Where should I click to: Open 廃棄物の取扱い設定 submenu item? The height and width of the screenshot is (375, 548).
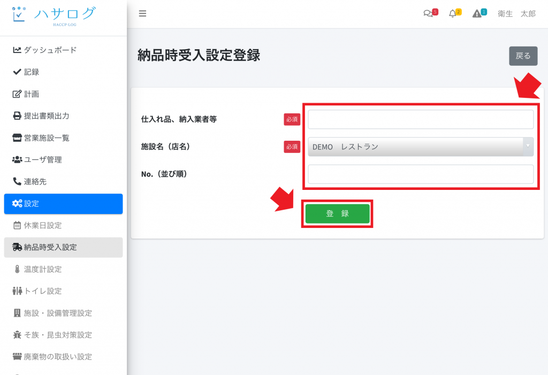pyautogui.click(x=63, y=356)
